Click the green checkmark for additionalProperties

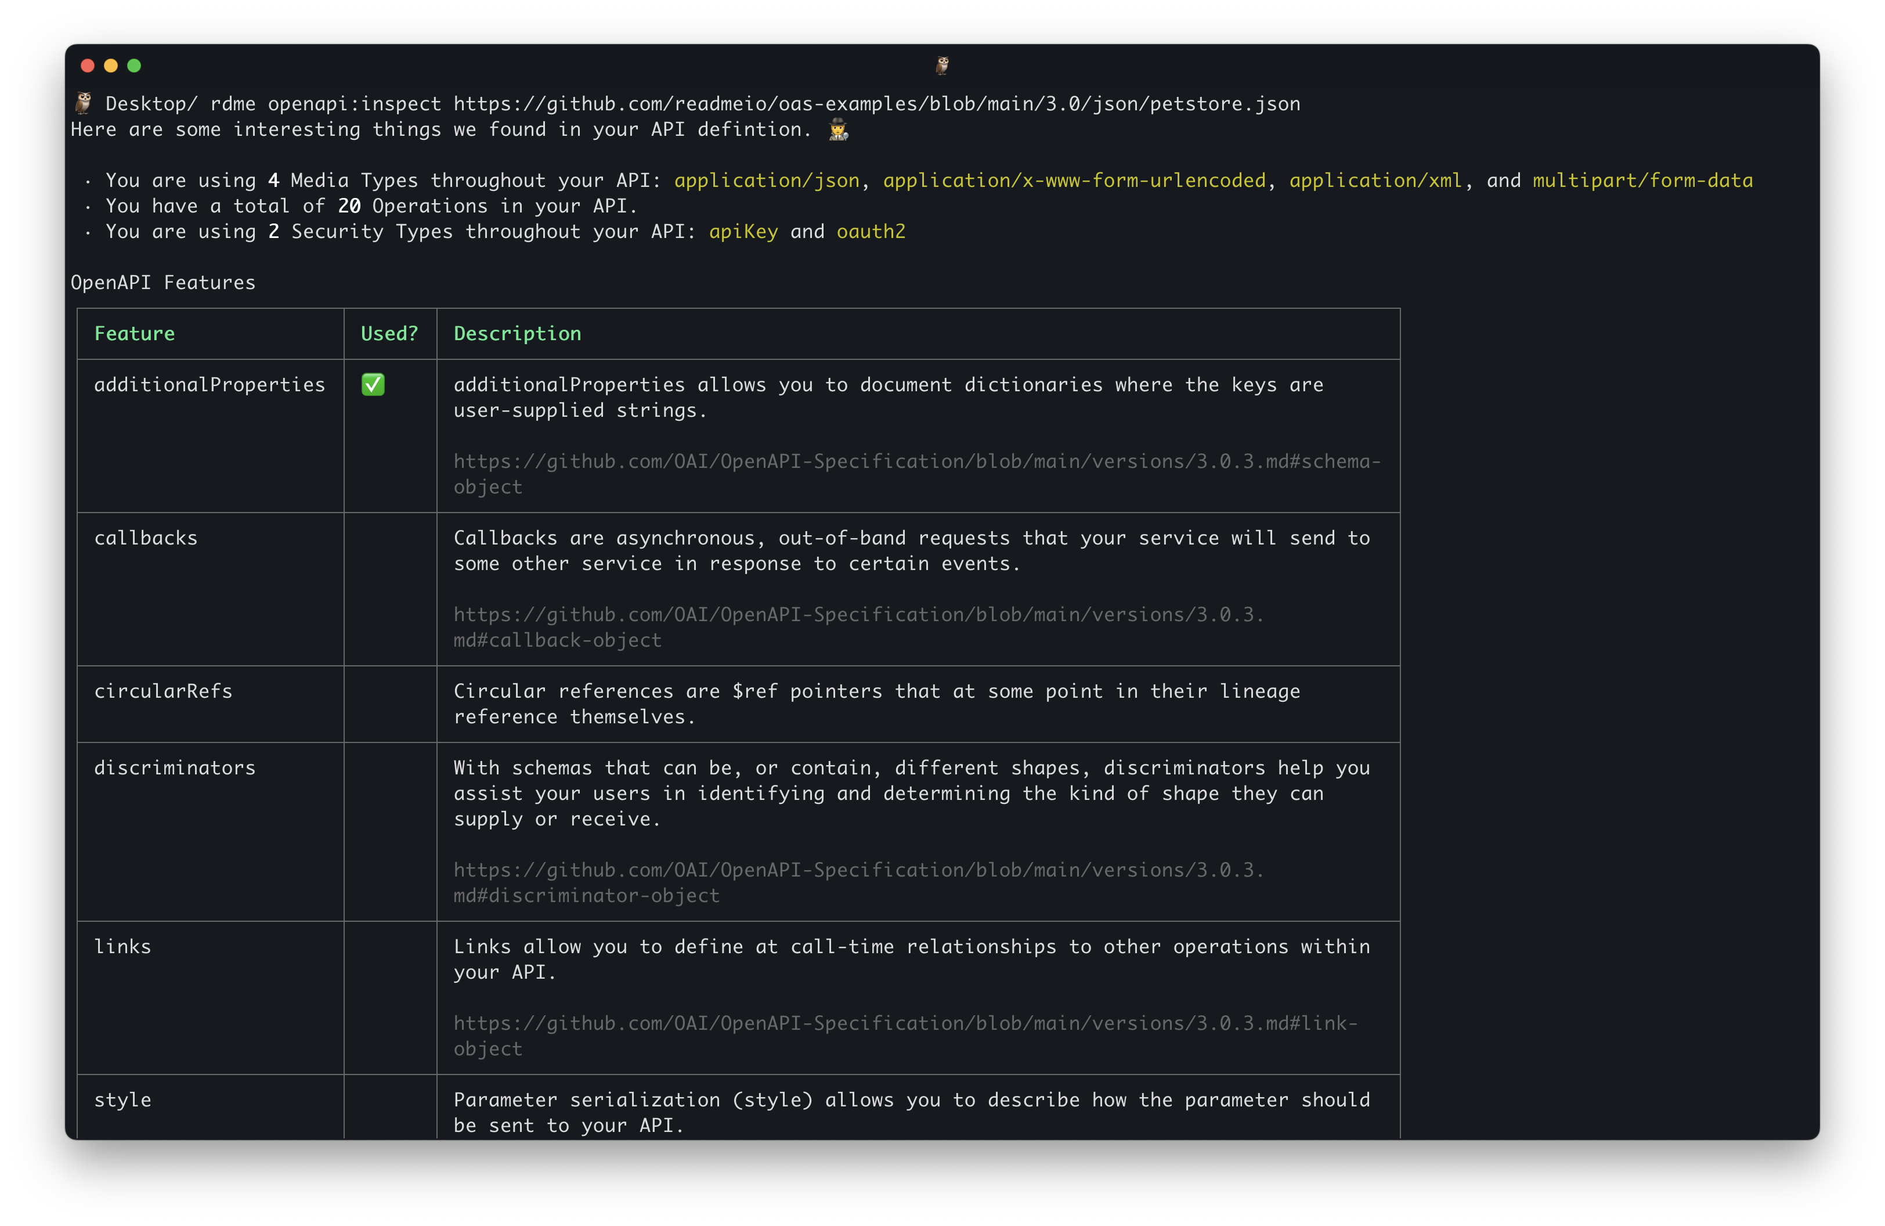(373, 385)
